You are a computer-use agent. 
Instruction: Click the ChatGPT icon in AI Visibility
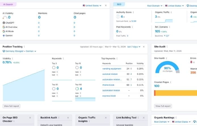(4, 23)
